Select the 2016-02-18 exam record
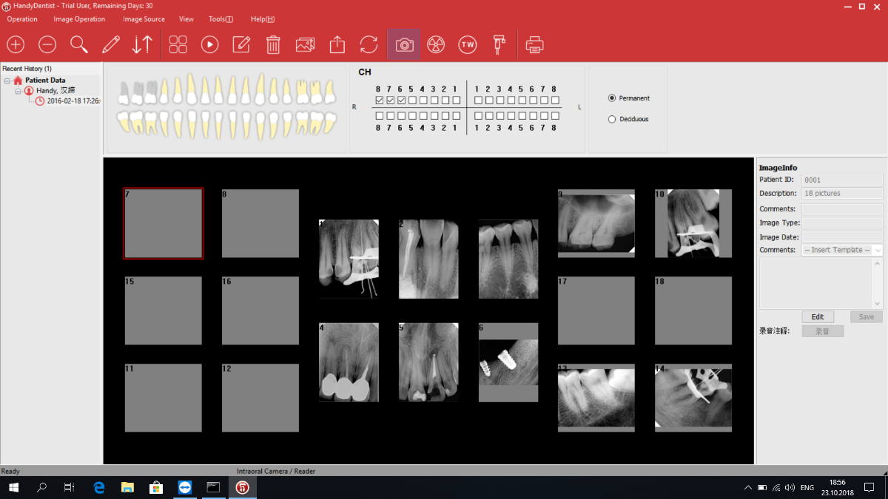 click(73, 101)
